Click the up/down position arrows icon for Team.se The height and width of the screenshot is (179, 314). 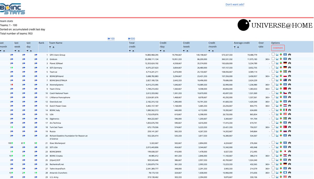click(x=281, y=72)
